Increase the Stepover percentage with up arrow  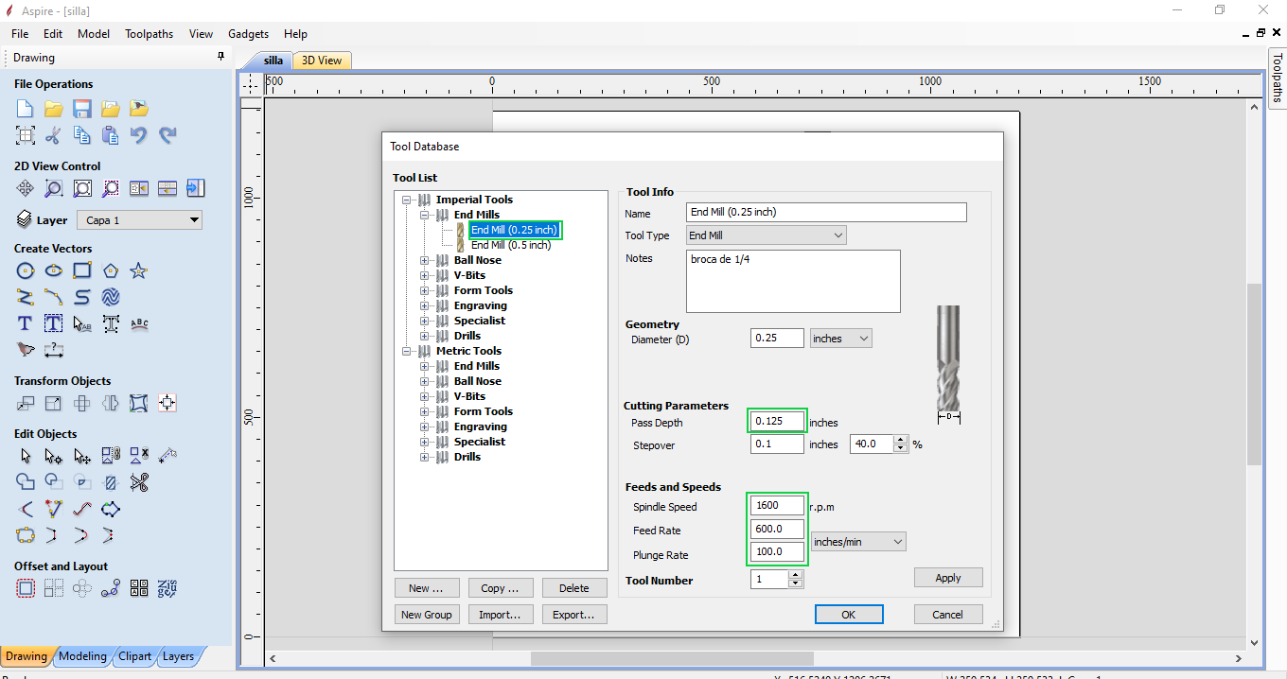[900, 440]
